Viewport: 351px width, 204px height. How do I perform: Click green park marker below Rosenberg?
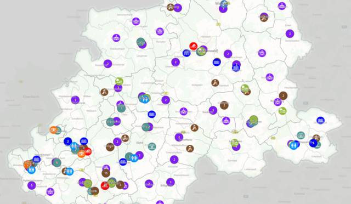point(282,111)
